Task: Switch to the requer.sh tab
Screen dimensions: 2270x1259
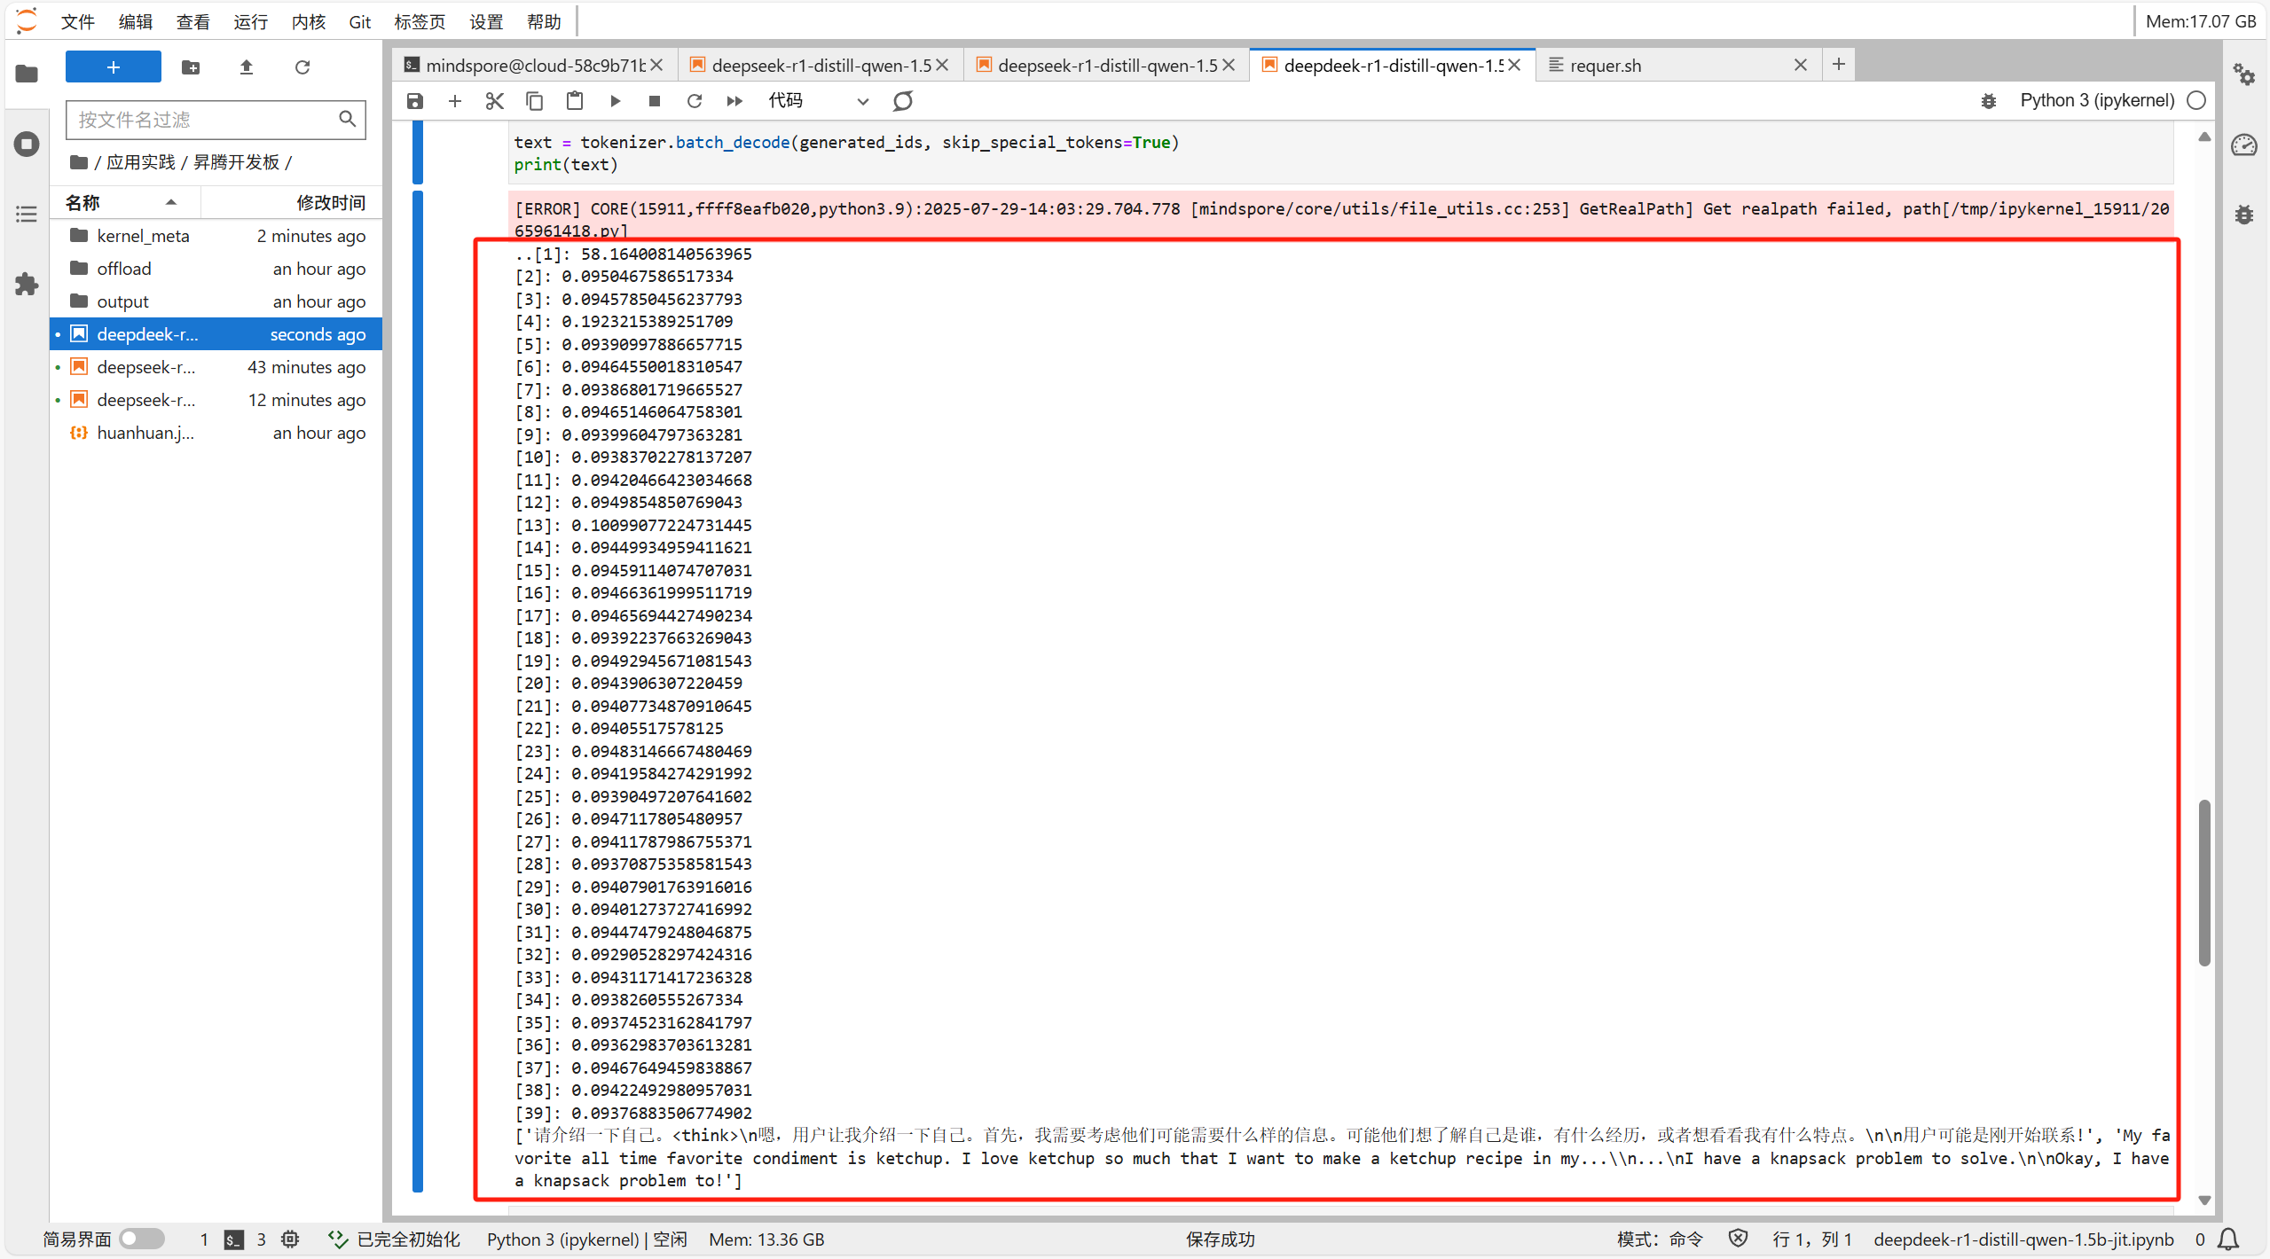Action: [1606, 66]
